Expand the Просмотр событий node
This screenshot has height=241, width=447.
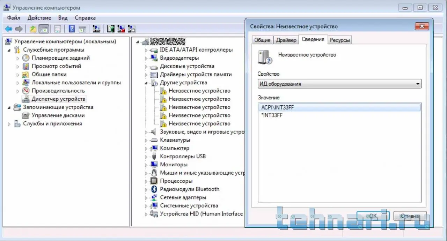pos(18,66)
